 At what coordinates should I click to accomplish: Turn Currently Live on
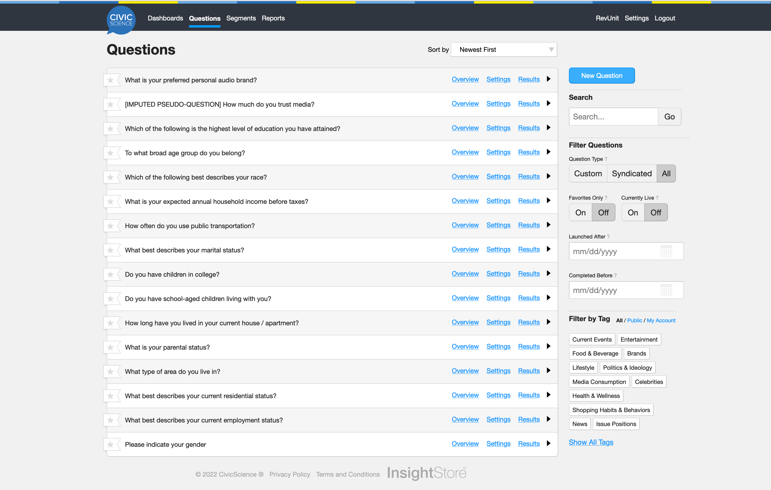click(632, 212)
